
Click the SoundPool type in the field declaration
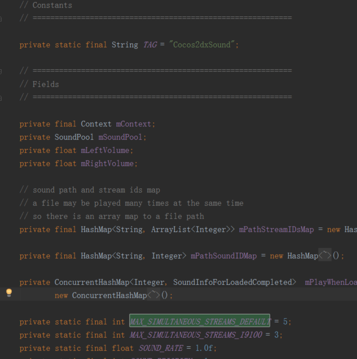coord(74,137)
